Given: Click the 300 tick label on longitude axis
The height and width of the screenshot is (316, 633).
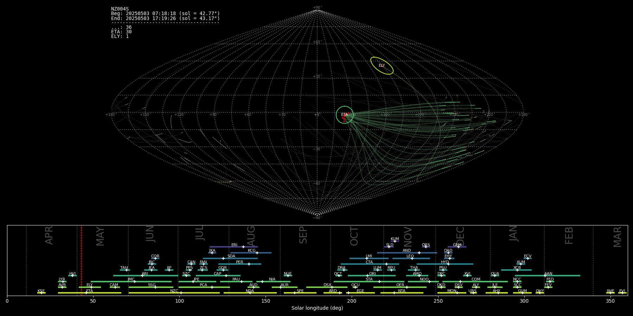Looking at the screenshot, I should click(x=524, y=301).
